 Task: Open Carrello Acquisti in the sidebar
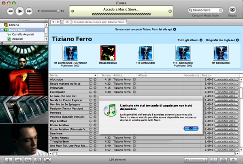pos(22,34)
